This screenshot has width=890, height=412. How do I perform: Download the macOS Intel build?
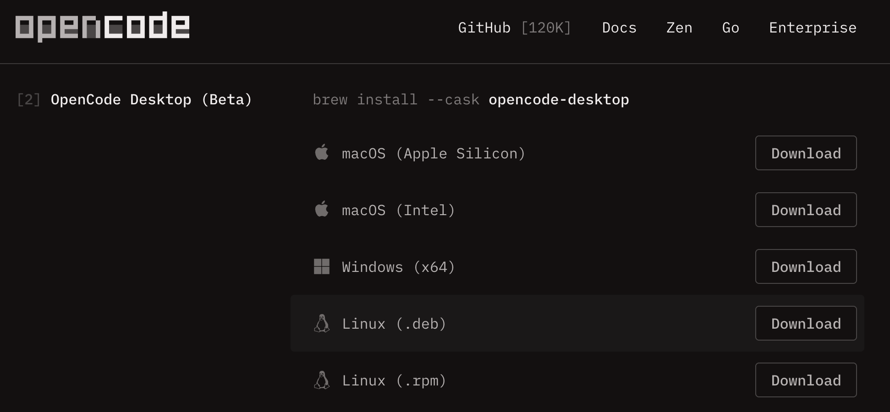806,210
